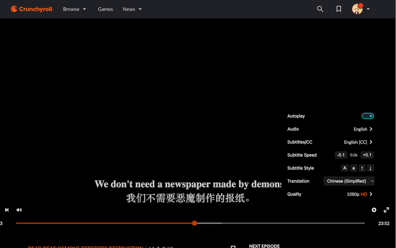Mute the video volume
The width and height of the screenshot is (396, 248).
[x=19, y=210]
